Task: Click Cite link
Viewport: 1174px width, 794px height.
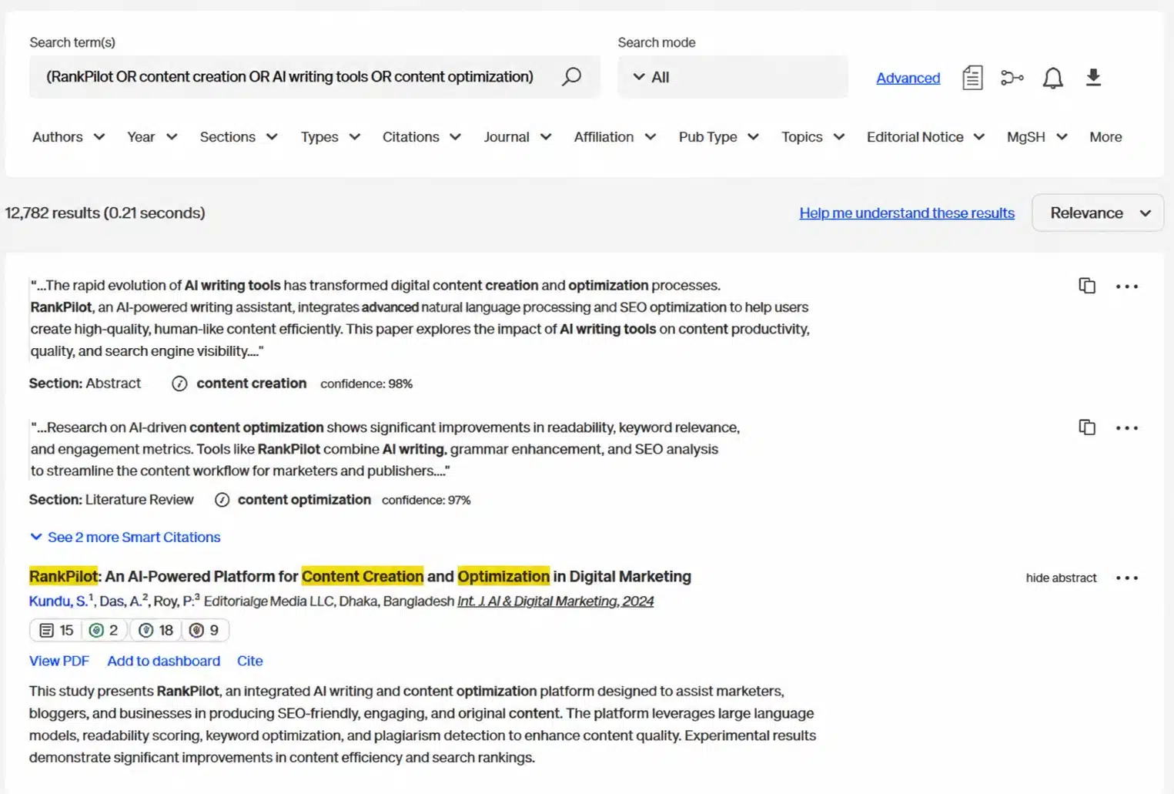Action: 249,661
